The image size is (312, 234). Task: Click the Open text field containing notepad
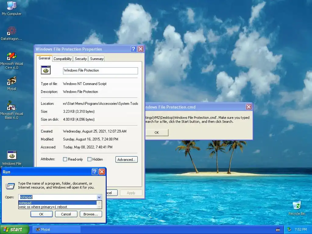[58, 197]
